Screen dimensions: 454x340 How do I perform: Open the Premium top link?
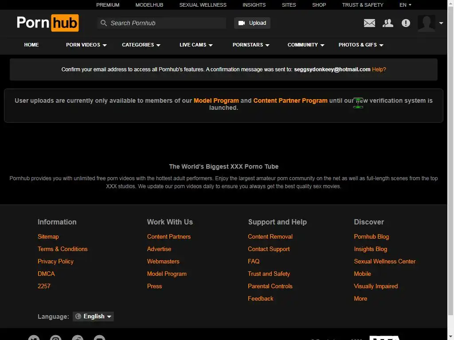[108, 5]
